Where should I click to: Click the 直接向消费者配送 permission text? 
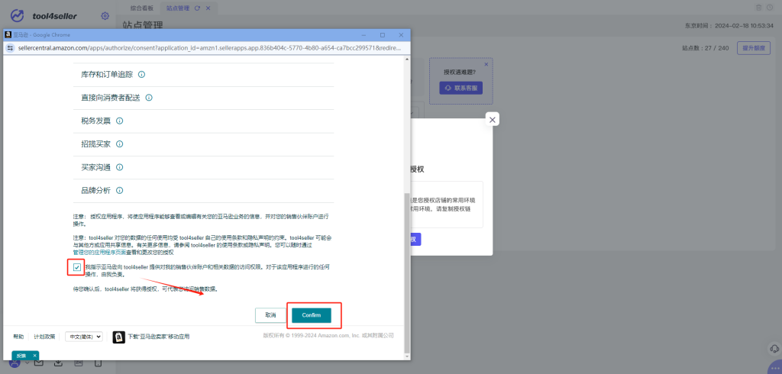point(110,98)
